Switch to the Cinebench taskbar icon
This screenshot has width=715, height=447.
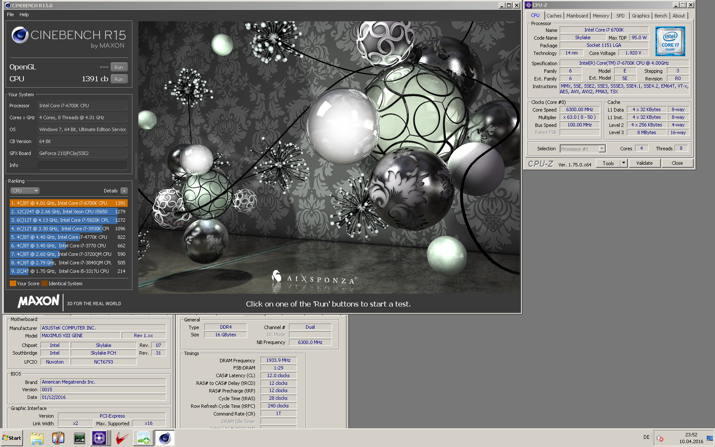[165, 438]
